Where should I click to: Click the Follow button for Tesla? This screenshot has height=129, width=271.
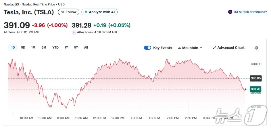tap(69, 12)
